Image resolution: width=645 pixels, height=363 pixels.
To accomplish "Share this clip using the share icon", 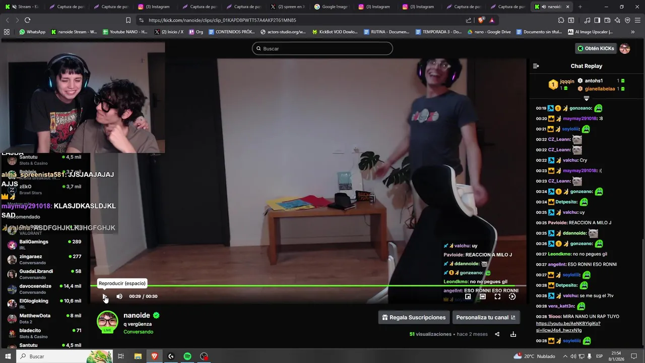I will click(497, 334).
